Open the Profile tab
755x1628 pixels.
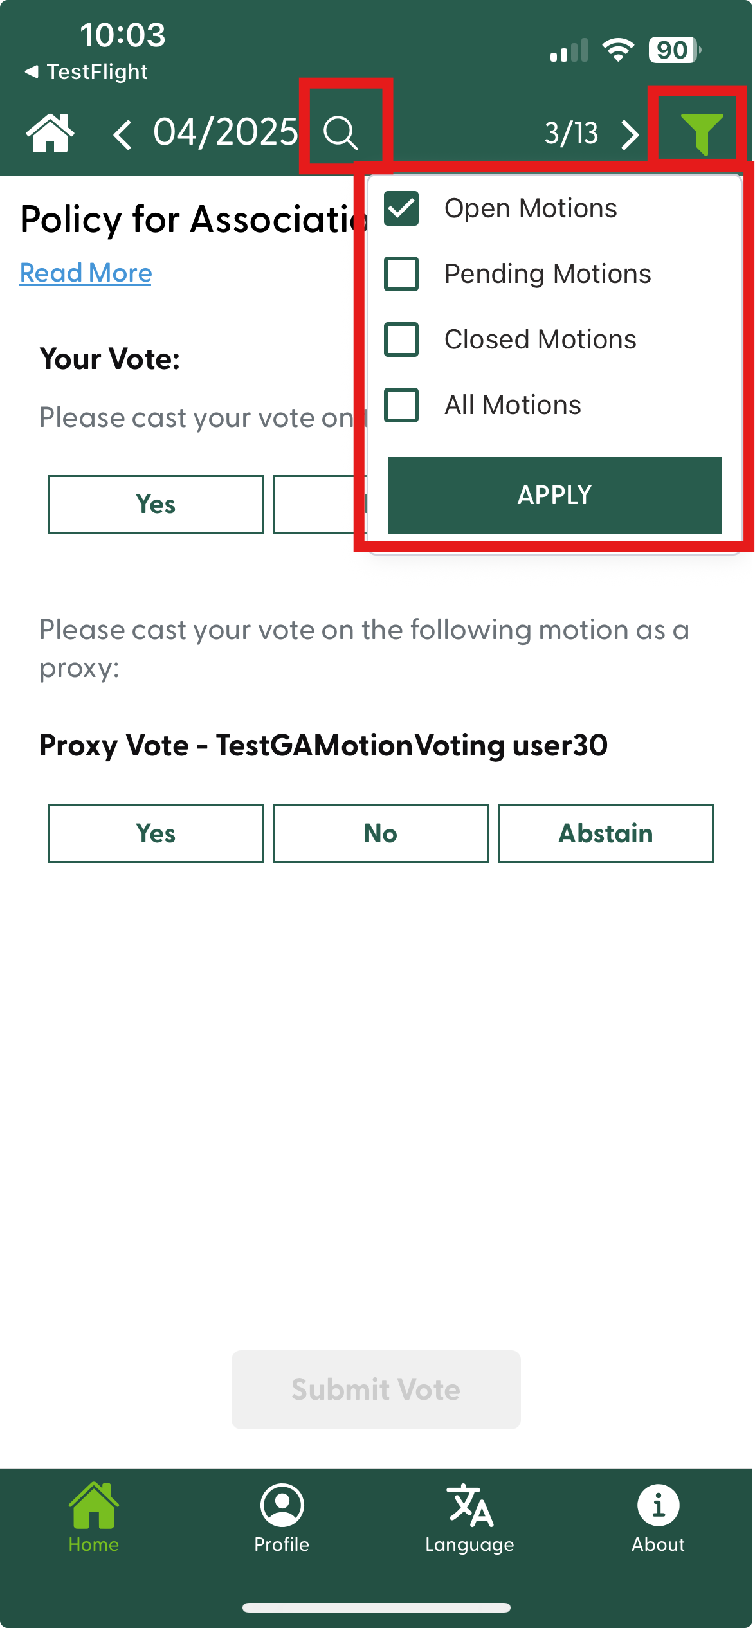click(282, 1517)
